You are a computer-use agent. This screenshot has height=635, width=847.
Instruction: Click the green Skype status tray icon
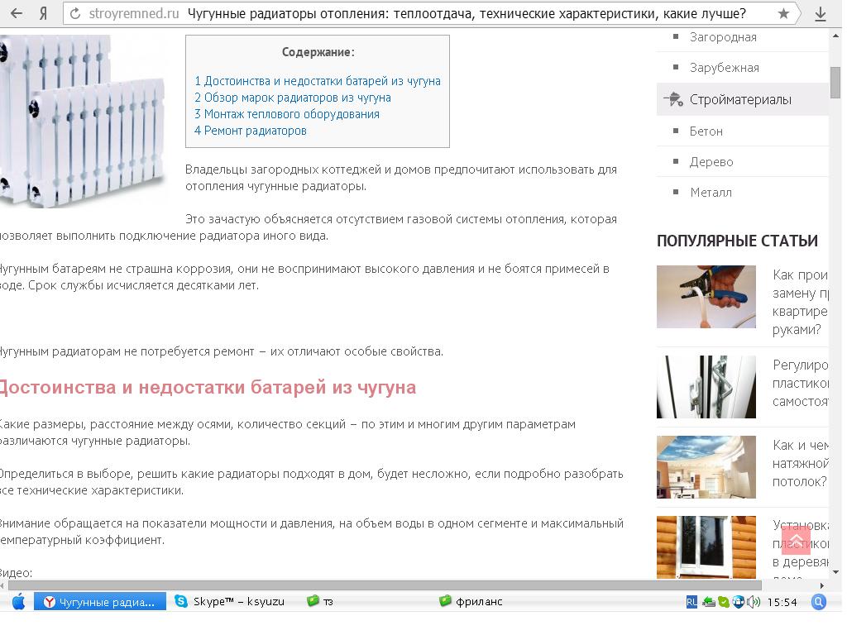pyautogui.click(x=724, y=602)
